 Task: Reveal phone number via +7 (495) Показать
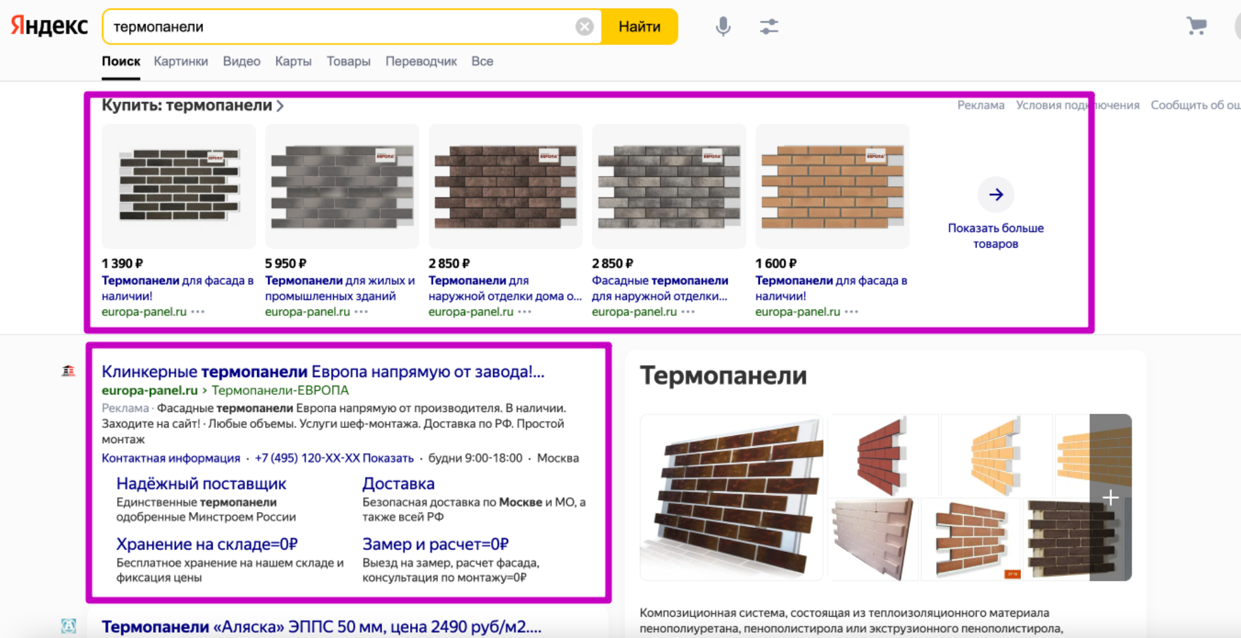tap(334, 458)
